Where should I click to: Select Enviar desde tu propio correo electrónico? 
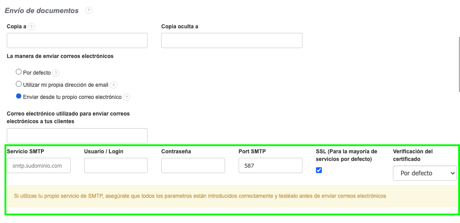(18, 96)
